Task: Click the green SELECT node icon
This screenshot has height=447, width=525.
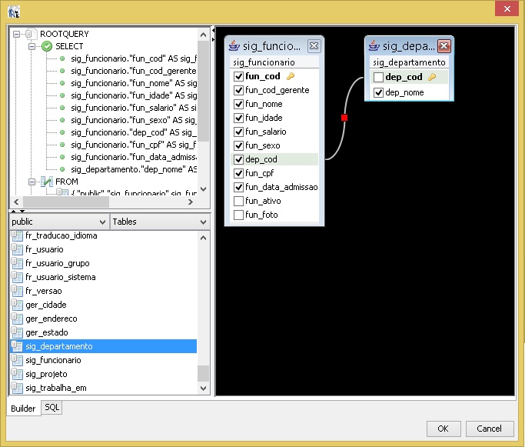Action: pos(47,47)
